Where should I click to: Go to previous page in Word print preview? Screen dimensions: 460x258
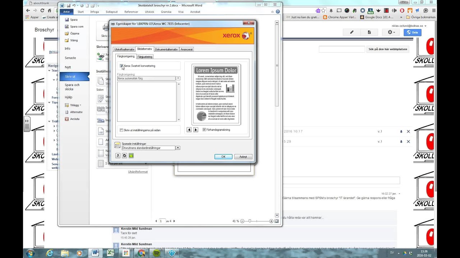pyautogui.click(x=156, y=221)
